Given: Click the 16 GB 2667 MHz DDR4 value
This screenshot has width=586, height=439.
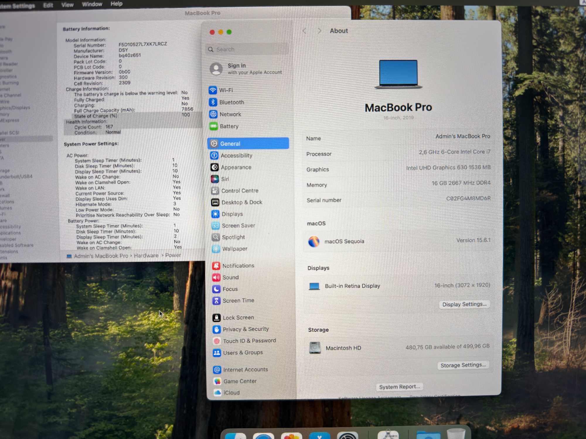Looking at the screenshot, I should point(461,183).
